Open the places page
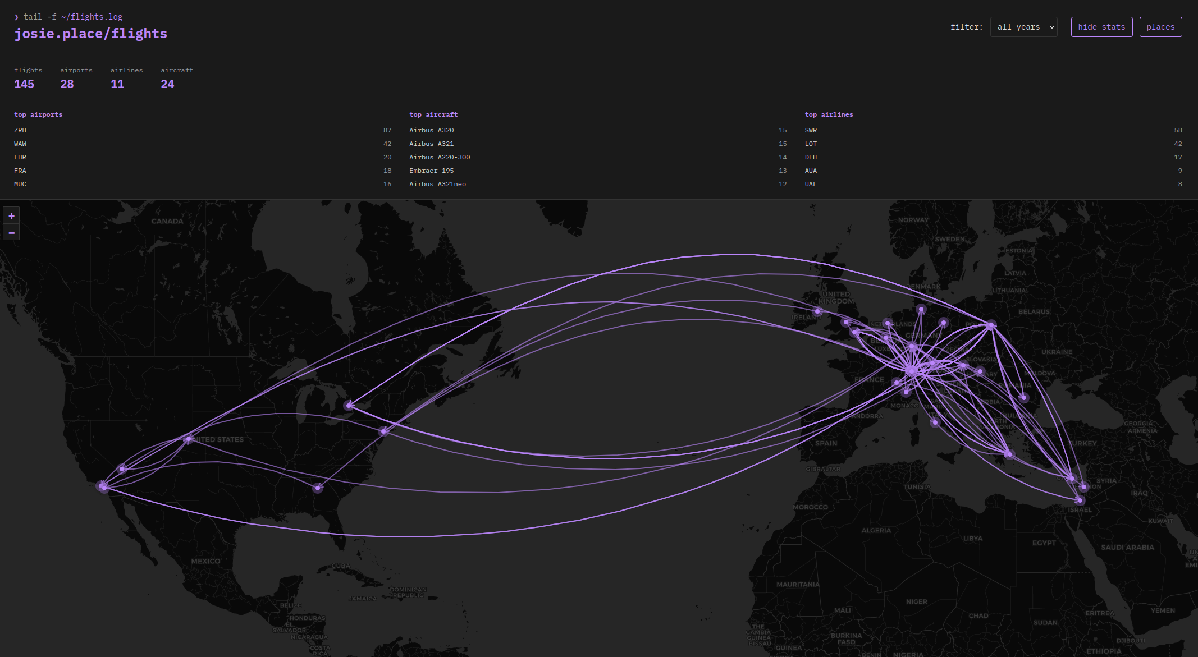This screenshot has height=657, width=1198. [x=1160, y=27]
